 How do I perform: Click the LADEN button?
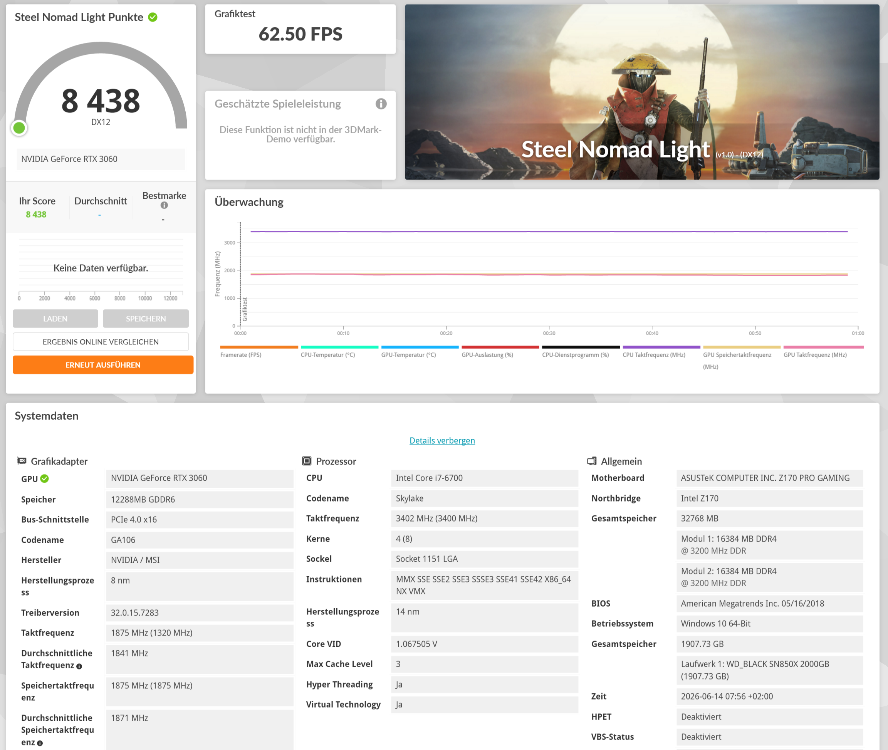(x=55, y=319)
